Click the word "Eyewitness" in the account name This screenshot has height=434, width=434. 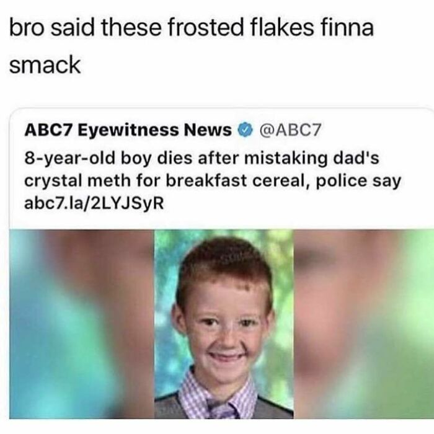click(x=128, y=130)
